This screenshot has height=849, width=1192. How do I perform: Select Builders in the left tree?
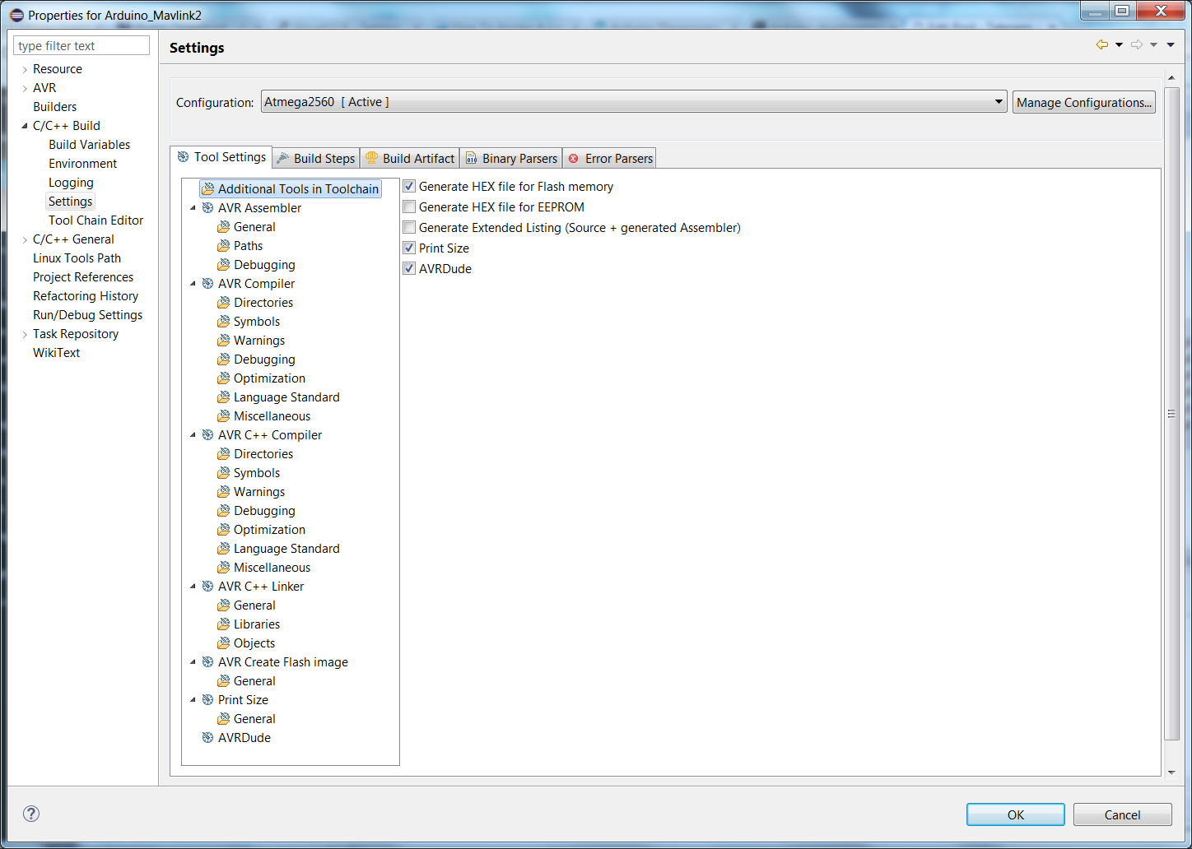coord(54,107)
